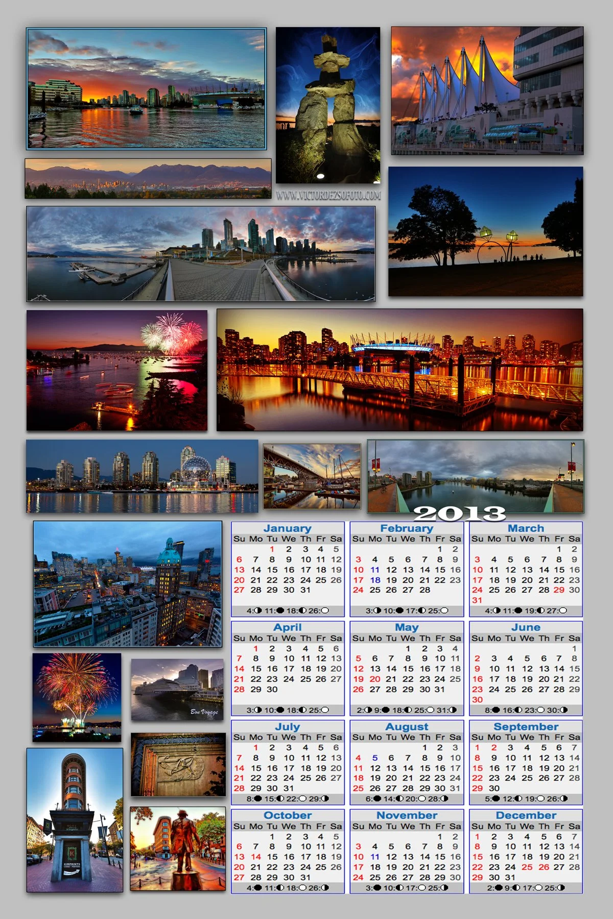Select the carved wooden relief photo
The width and height of the screenshot is (613, 919).
coord(178,765)
